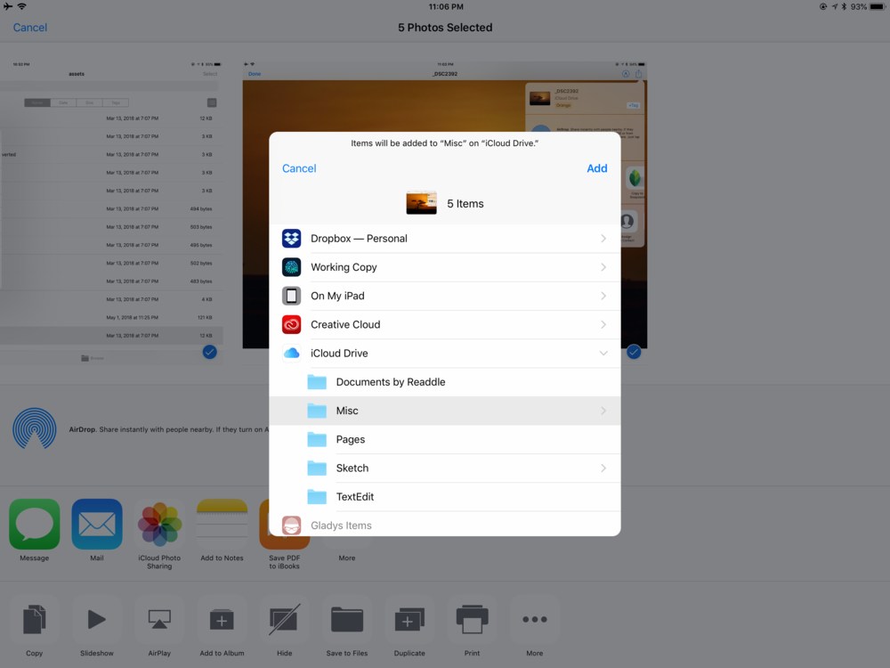This screenshot has height=668, width=890.
Task: Select the Working Copy fingerprint icon
Action: click(x=292, y=267)
